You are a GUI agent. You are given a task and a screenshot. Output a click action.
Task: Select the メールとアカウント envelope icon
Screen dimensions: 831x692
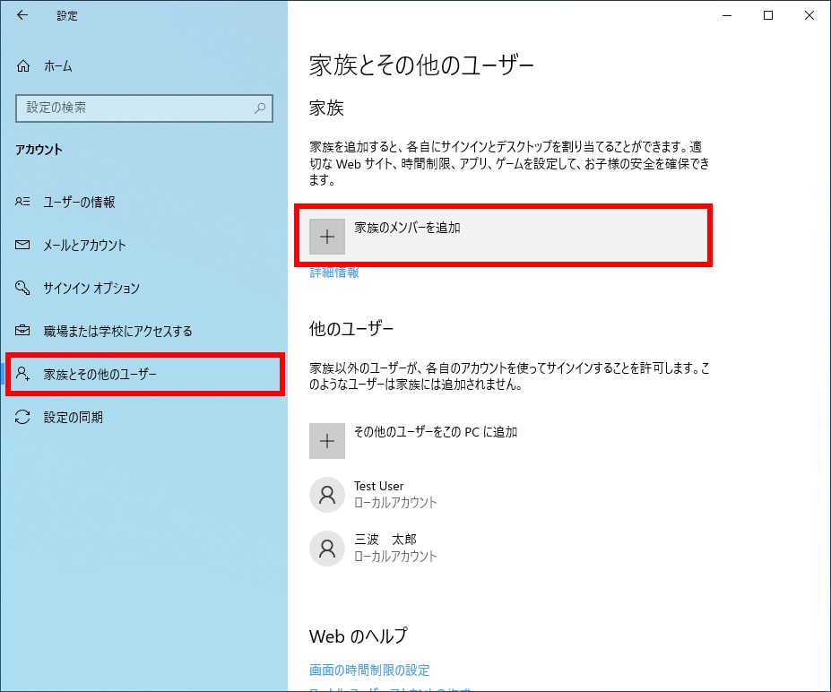(22, 245)
